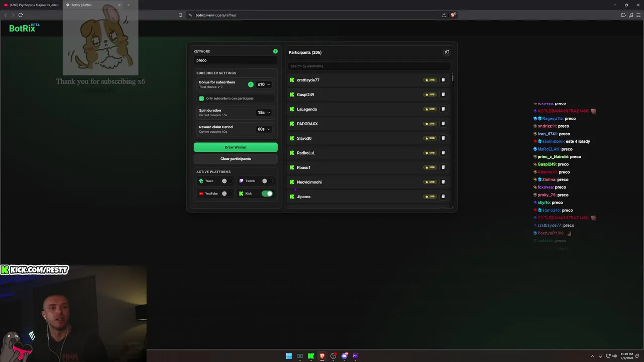Screen dimensions: 644x362
Task: Open a new browser tab
Action: coord(129,5)
